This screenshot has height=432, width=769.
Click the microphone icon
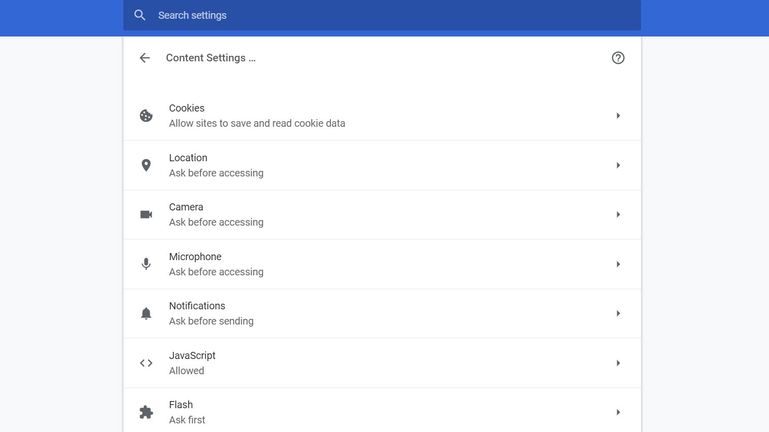[146, 264]
